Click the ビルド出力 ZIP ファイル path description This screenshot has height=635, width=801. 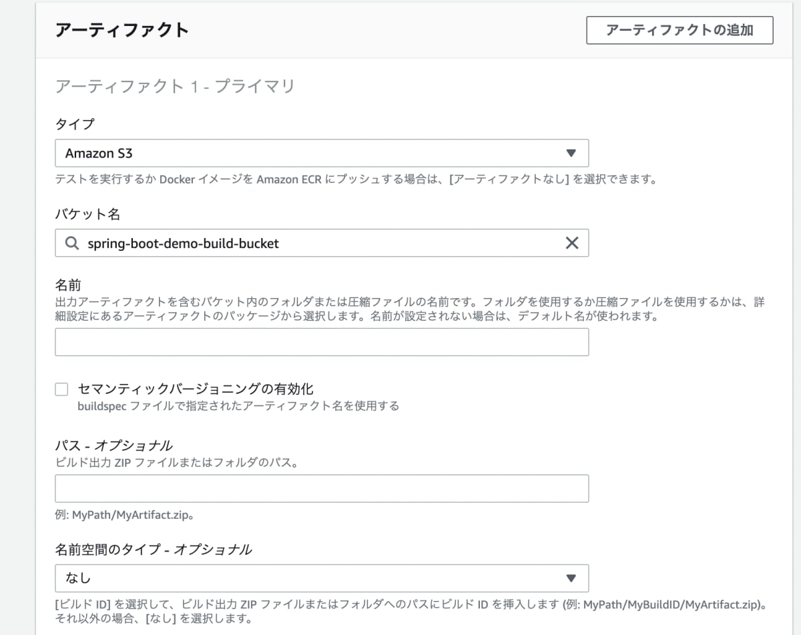tap(176, 462)
